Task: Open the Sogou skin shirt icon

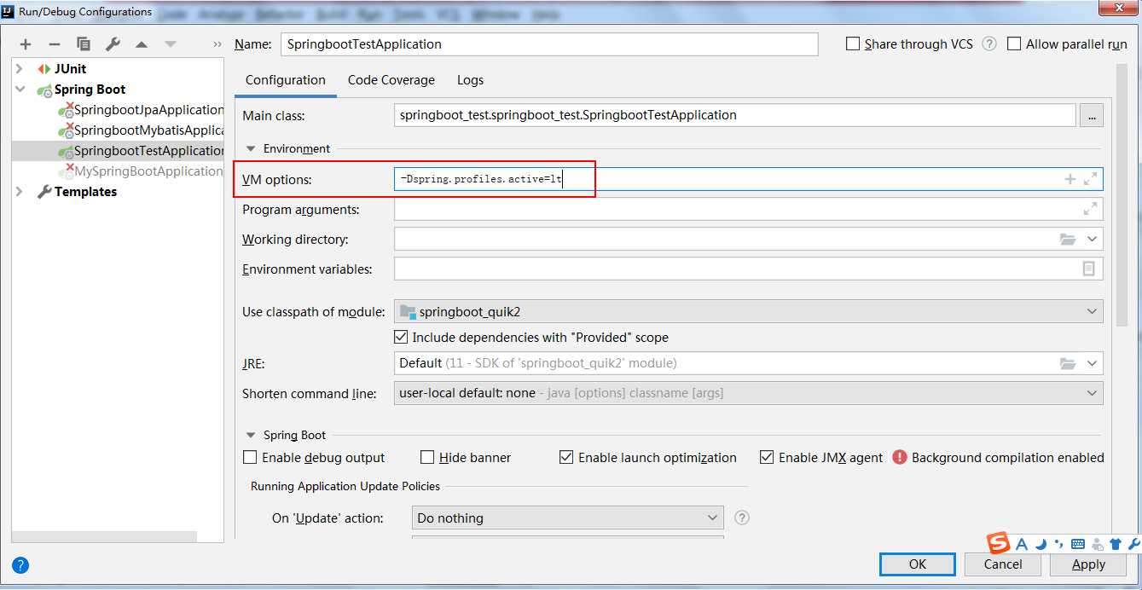Action: click(1116, 544)
